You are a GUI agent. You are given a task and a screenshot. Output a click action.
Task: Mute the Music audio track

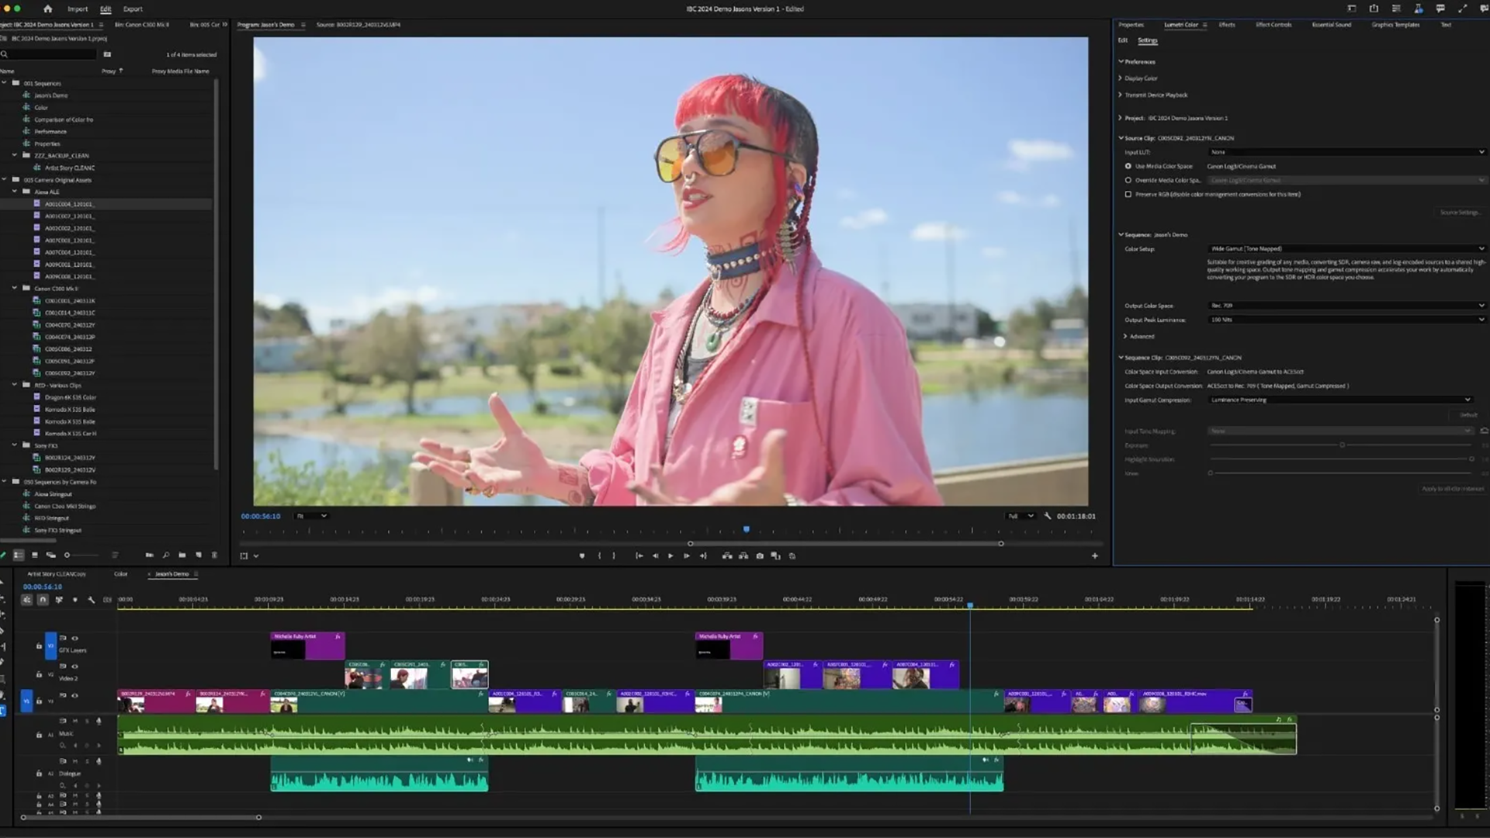point(75,721)
